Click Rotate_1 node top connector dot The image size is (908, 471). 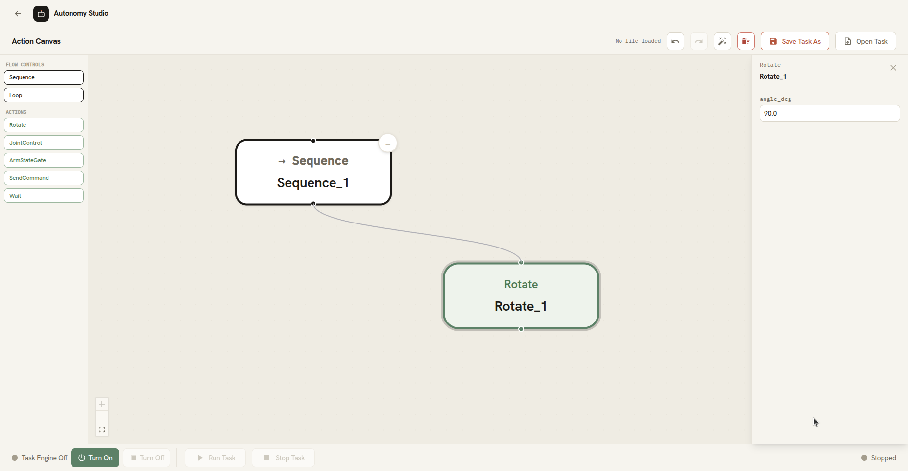(521, 262)
